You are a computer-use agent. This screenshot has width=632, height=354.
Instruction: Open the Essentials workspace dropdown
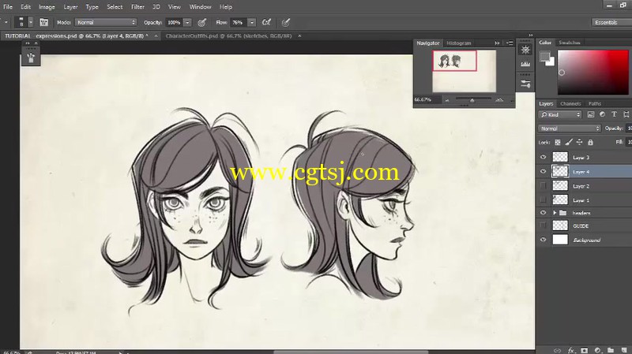coord(611,23)
